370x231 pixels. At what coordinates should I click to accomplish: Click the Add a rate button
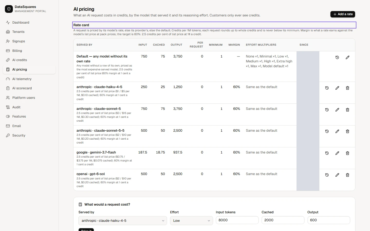tap(343, 14)
